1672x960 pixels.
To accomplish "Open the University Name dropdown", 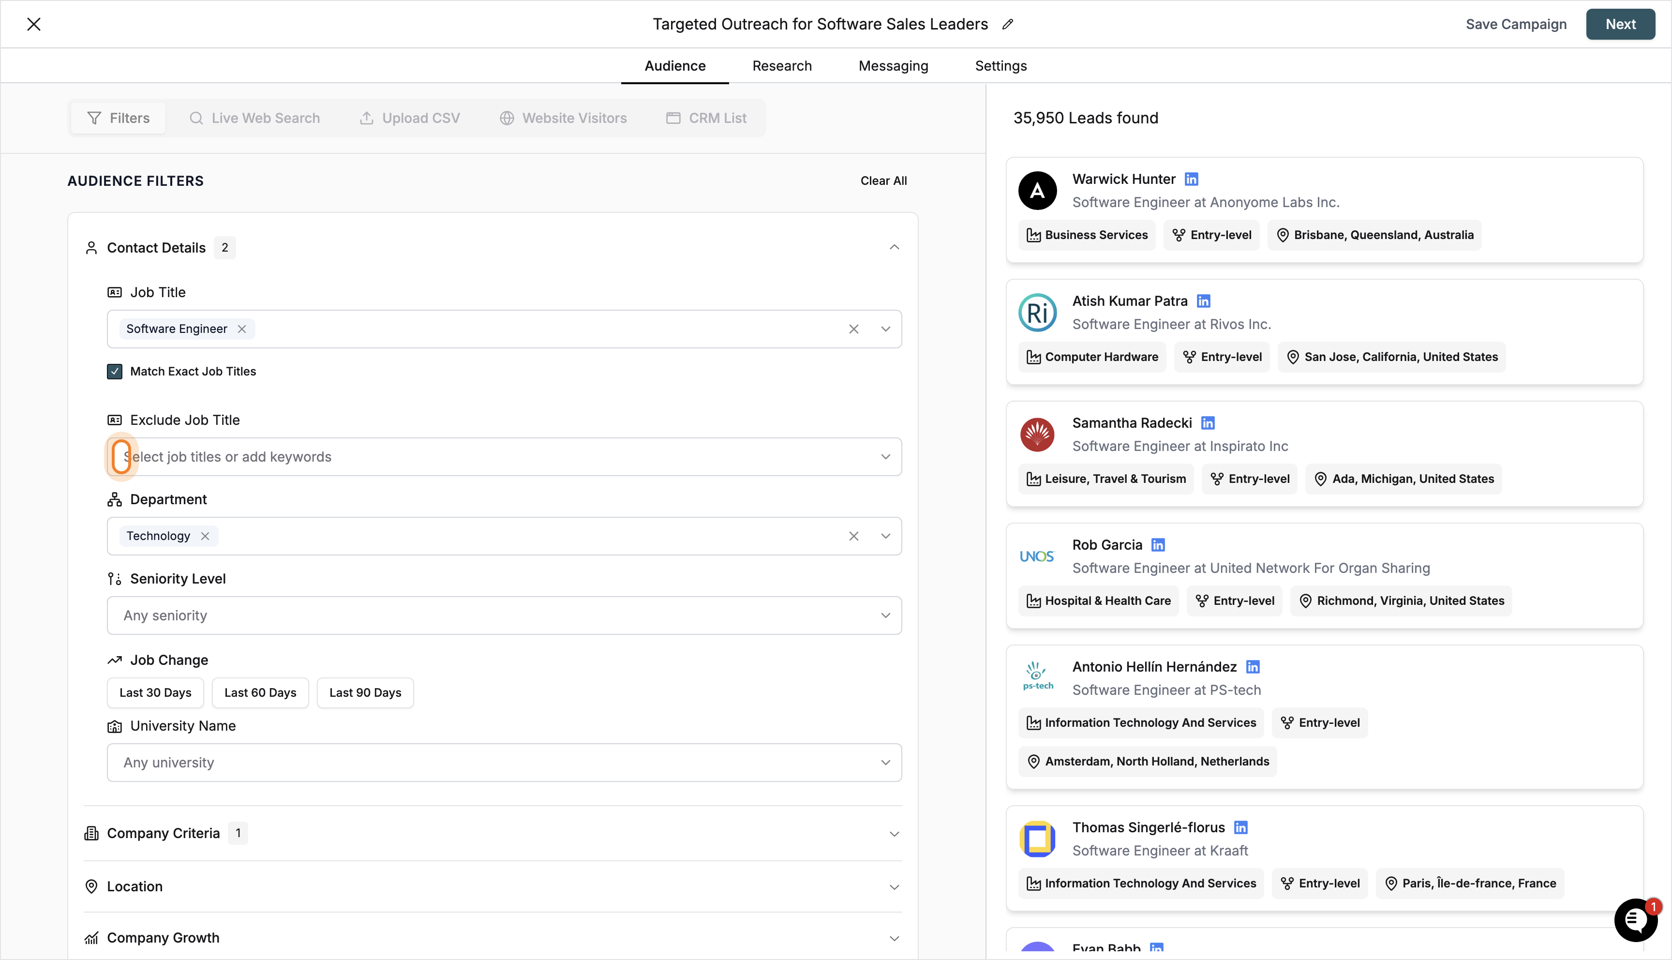I will click(504, 762).
